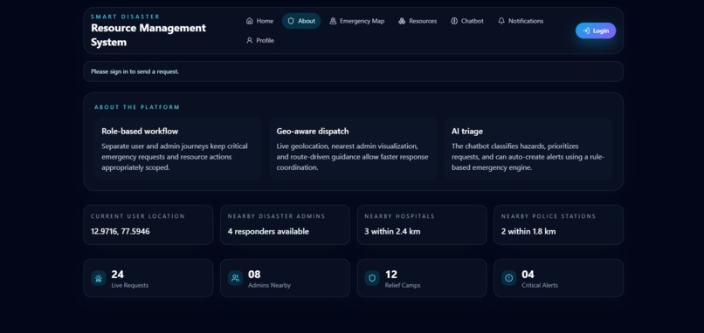
Task: Open the Emergency Map page
Action: [357, 21]
